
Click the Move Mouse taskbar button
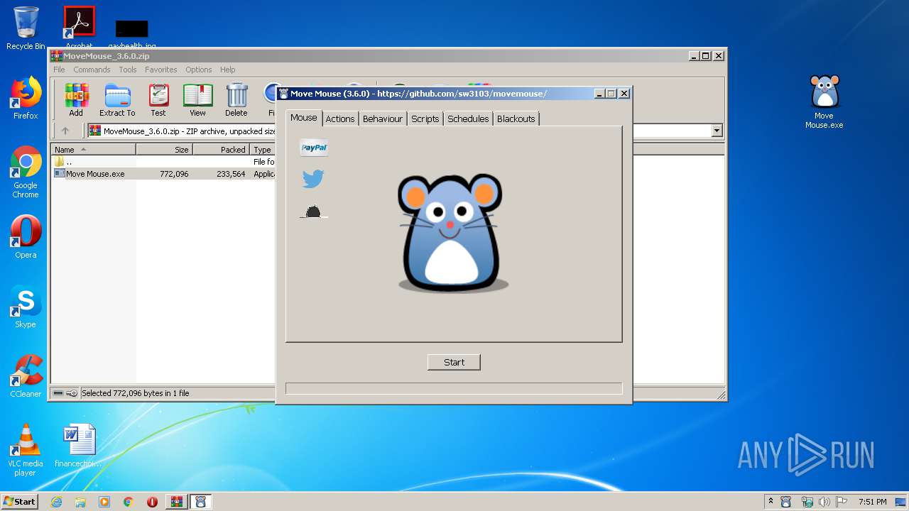point(200,502)
